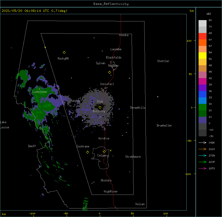Select the bright yellow 51-54 dBZ swatch

pyautogui.click(x=202, y=55)
